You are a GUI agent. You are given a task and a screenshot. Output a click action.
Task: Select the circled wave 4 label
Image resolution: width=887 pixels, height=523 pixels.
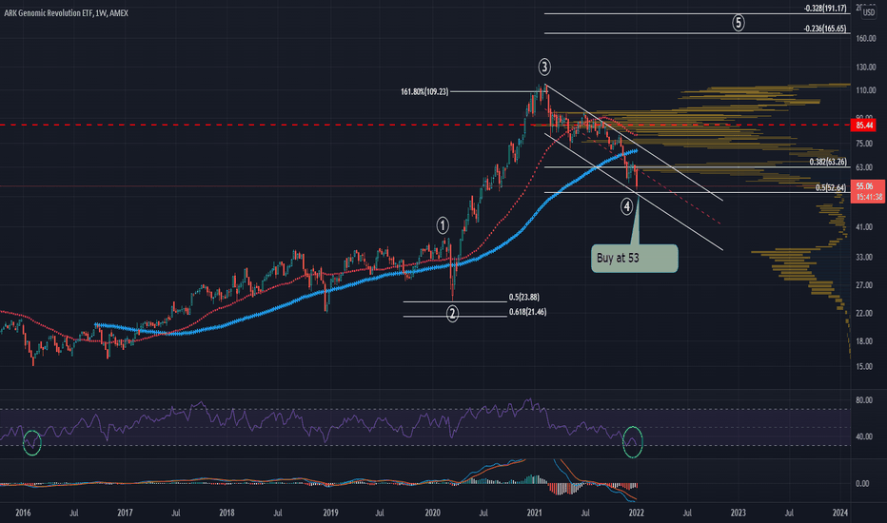tap(626, 206)
